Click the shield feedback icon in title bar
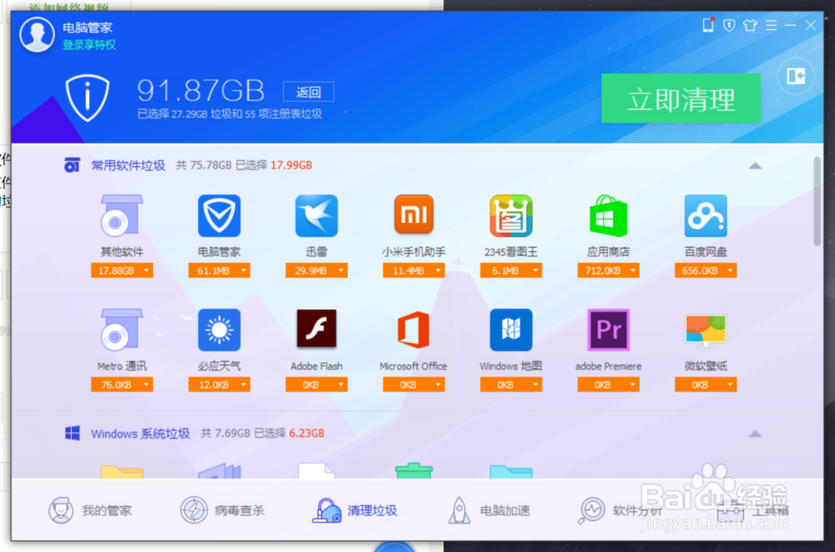The image size is (835, 552). 729,25
